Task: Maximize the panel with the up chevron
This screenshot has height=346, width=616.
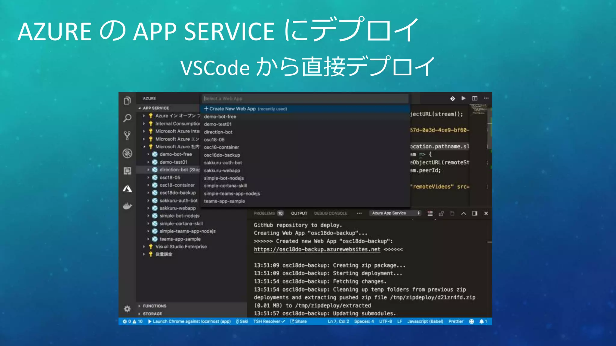Action: point(464,213)
